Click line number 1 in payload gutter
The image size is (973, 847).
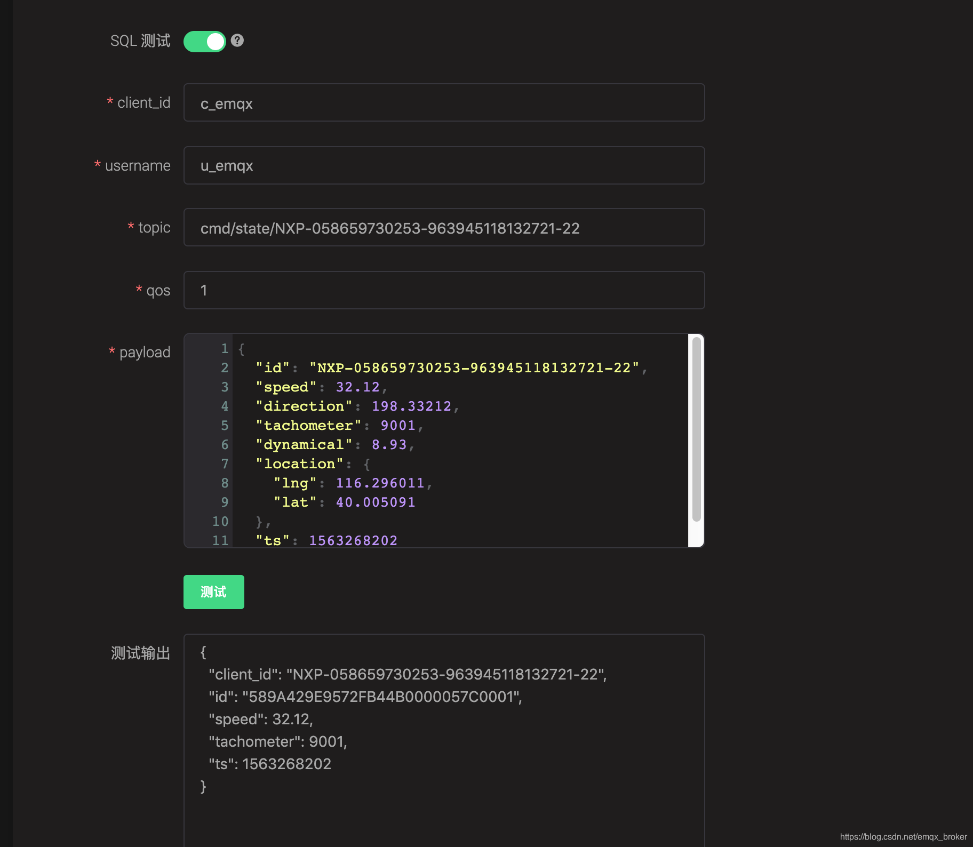point(225,349)
